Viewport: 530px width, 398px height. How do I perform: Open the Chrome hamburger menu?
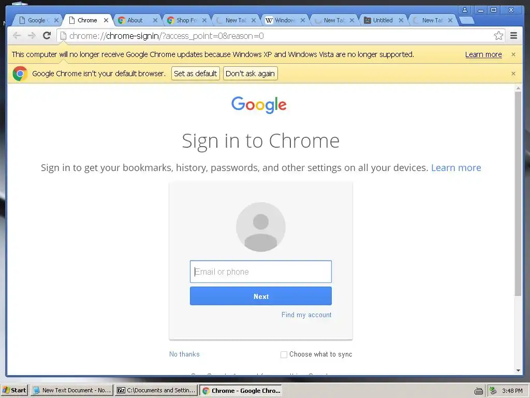(514, 36)
